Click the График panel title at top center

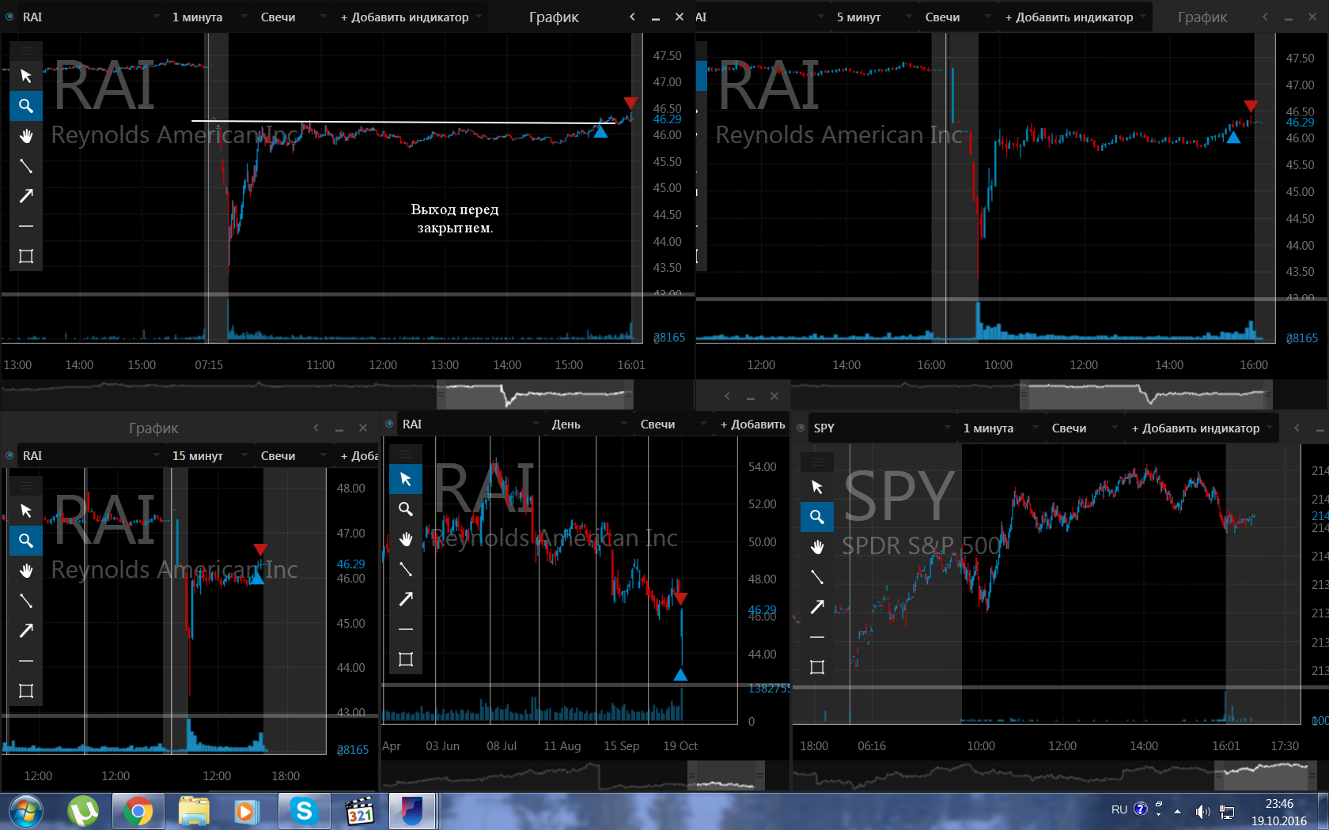(554, 17)
